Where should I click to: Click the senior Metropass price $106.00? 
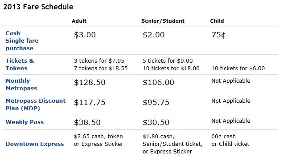click(158, 82)
